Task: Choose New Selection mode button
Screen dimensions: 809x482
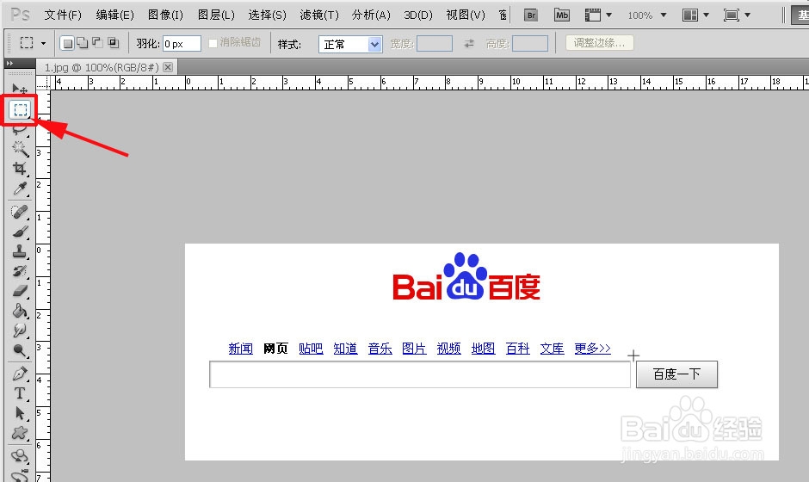Action: click(66, 43)
